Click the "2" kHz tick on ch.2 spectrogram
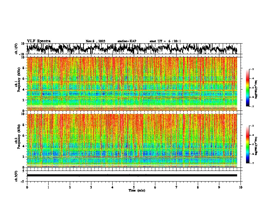This screenshot has width=271, height=210. coord(24,156)
